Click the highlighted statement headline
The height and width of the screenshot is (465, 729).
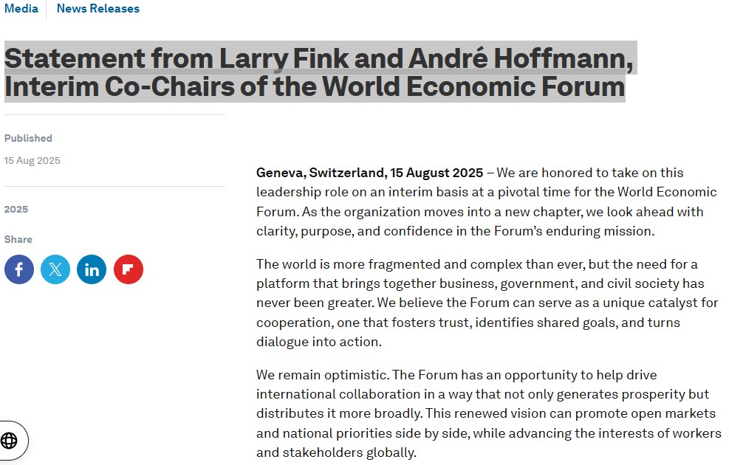click(x=319, y=72)
